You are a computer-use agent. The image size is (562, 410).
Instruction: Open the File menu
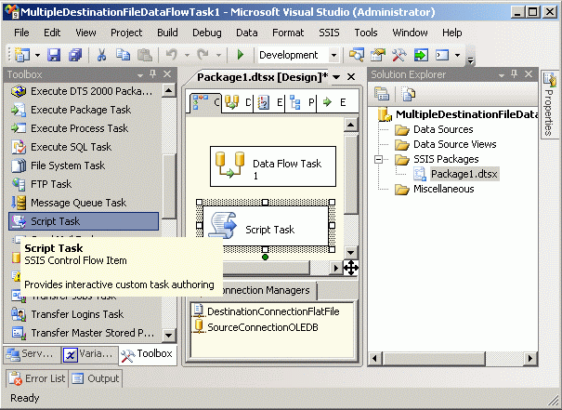coord(21,33)
